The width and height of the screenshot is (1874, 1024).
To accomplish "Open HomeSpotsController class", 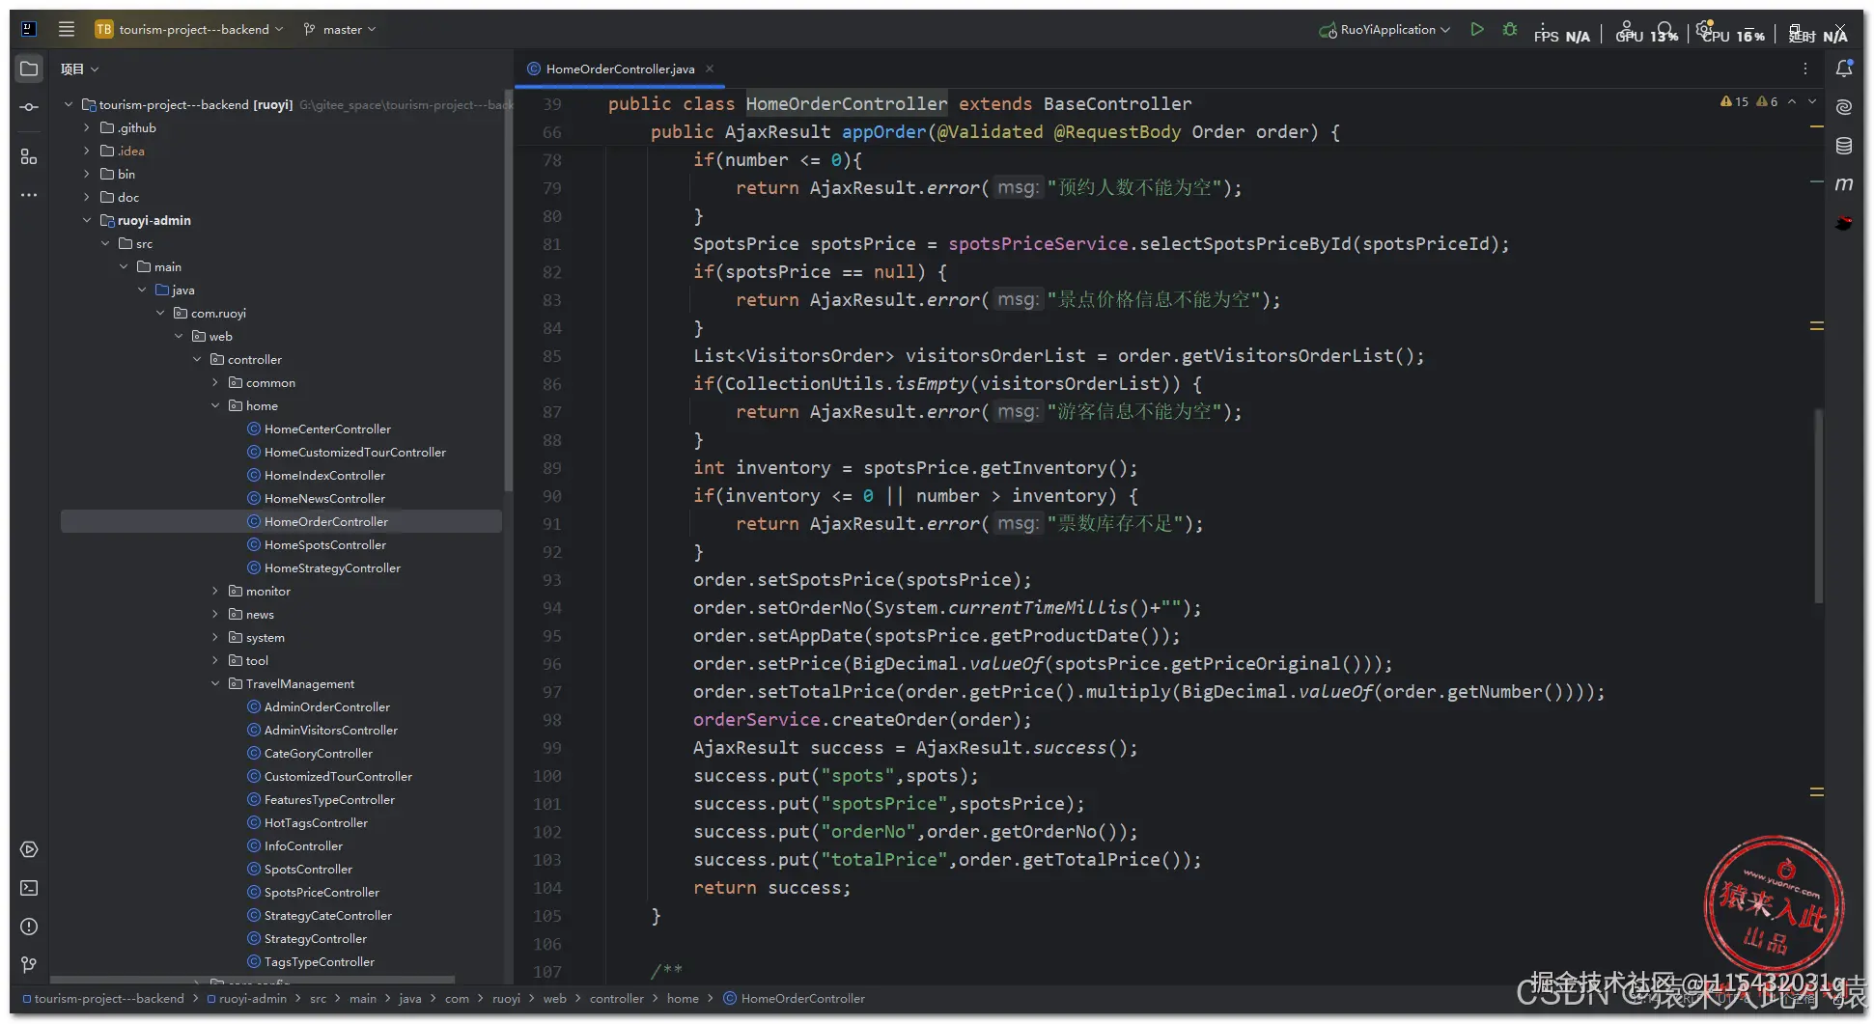I will (324, 544).
